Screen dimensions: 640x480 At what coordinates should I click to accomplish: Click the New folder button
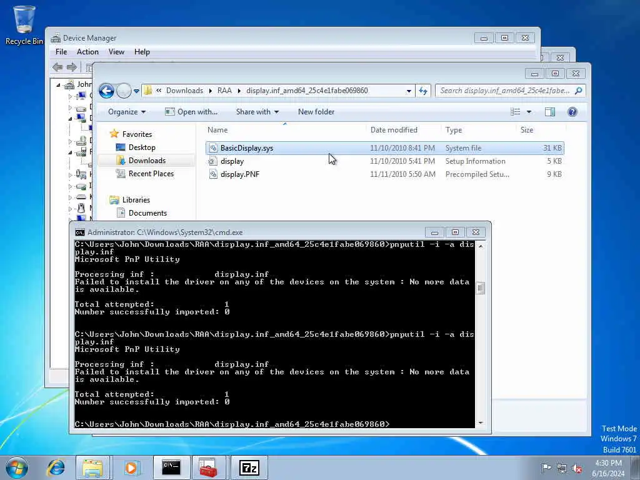click(316, 112)
